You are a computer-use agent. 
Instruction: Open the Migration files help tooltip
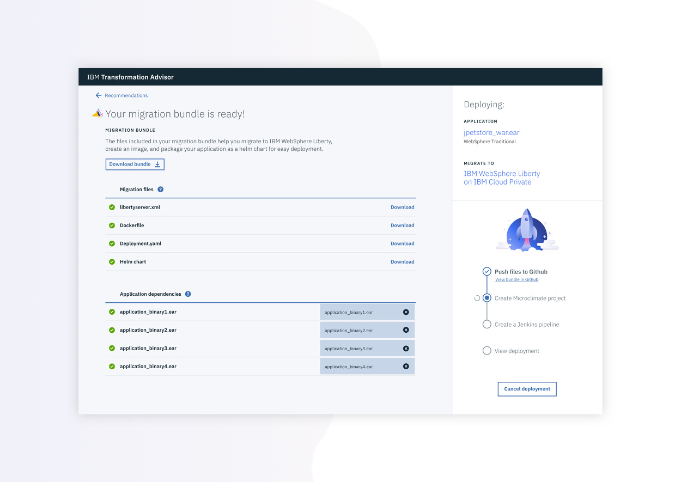[x=160, y=189]
